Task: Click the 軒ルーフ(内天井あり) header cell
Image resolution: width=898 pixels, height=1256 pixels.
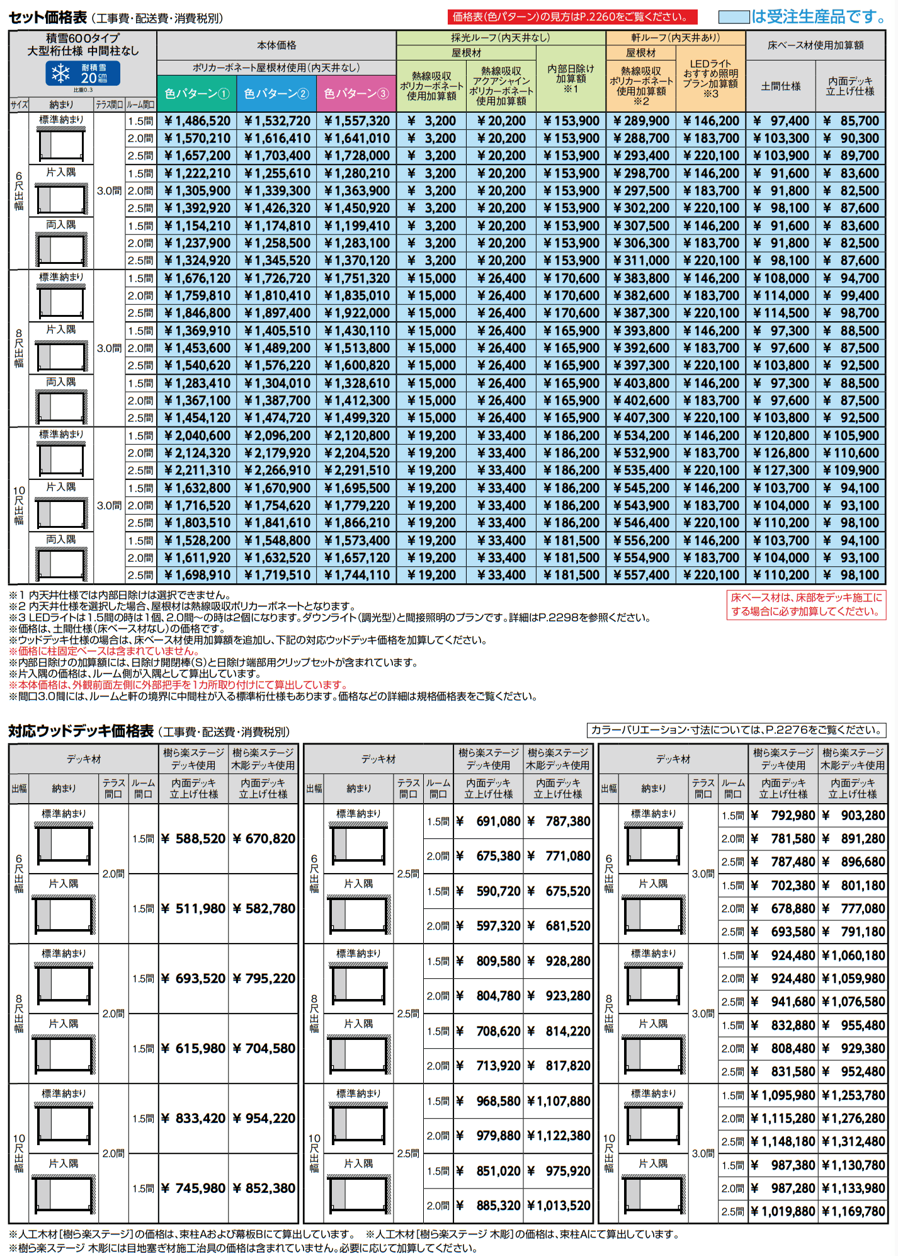Action: (x=676, y=38)
